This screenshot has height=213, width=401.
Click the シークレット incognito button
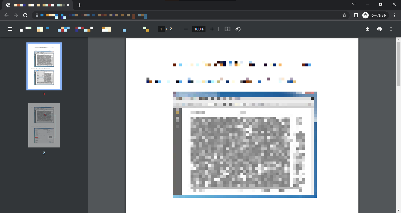point(375,15)
